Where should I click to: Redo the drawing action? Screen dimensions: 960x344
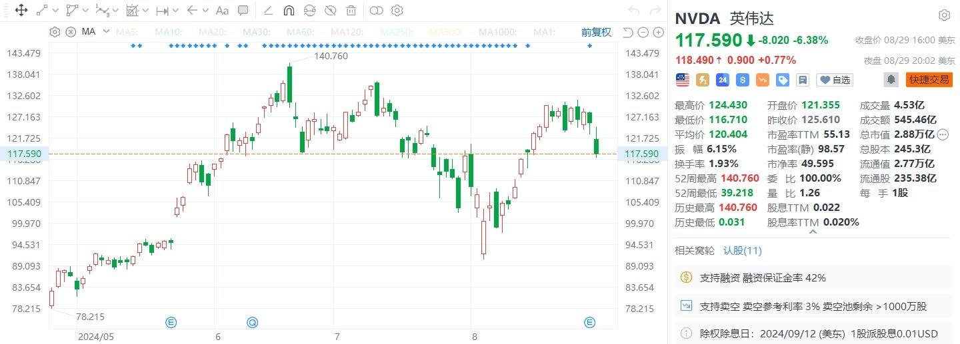[655, 10]
